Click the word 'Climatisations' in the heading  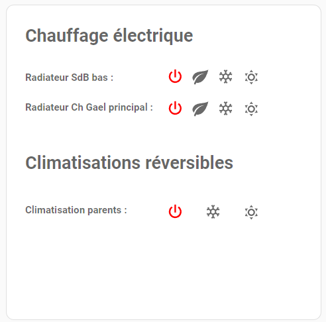83,163
